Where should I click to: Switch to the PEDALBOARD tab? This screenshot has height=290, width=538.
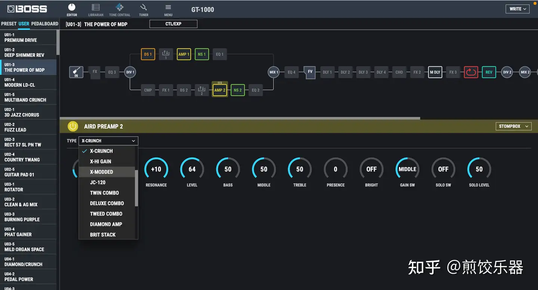(x=45, y=24)
